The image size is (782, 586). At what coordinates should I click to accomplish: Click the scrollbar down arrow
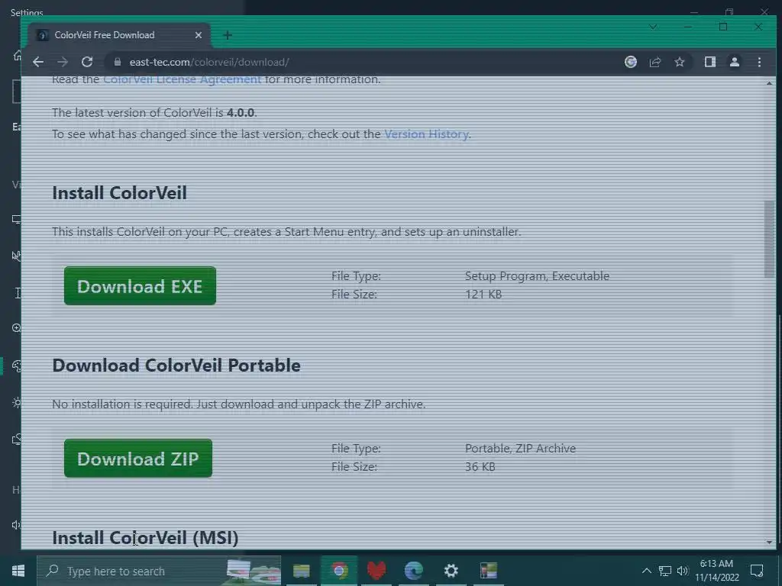coord(769,543)
